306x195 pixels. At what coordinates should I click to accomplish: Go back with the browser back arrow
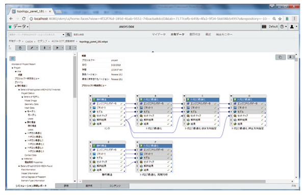(11, 19)
